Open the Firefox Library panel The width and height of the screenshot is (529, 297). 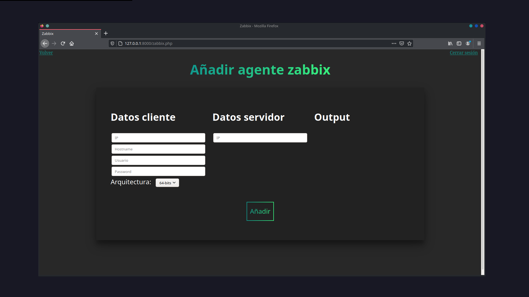pos(450,43)
